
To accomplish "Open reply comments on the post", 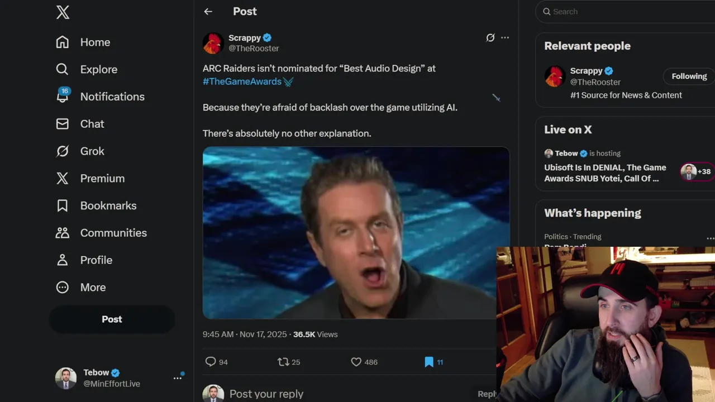I will point(211,362).
